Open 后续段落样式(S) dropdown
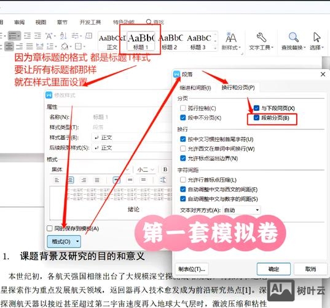330x308 pixels. tap(132, 148)
